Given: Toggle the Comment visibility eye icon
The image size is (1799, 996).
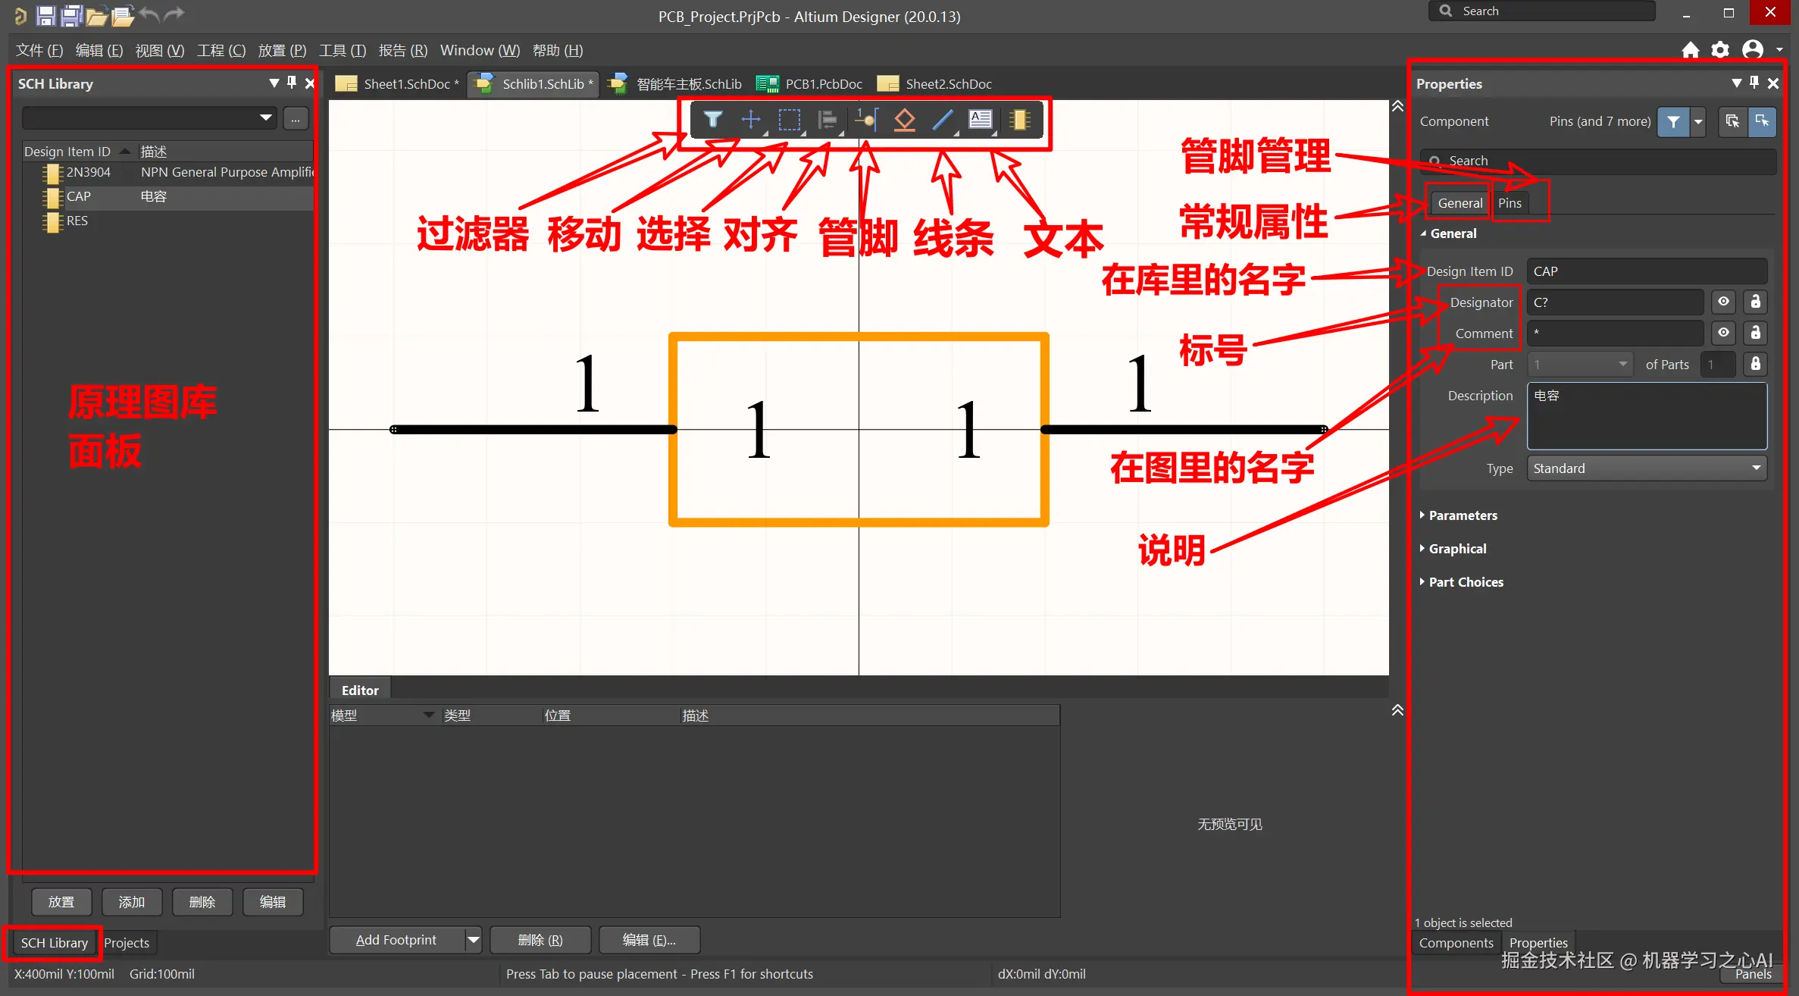Looking at the screenshot, I should [1723, 333].
